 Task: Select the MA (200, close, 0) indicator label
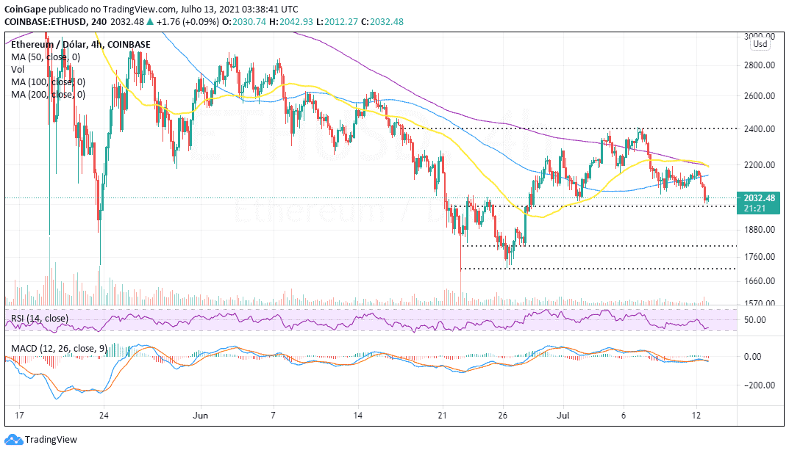(48, 95)
